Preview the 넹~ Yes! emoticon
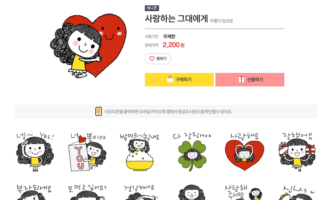This screenshot has width=323, height=200. pos(35,152)
